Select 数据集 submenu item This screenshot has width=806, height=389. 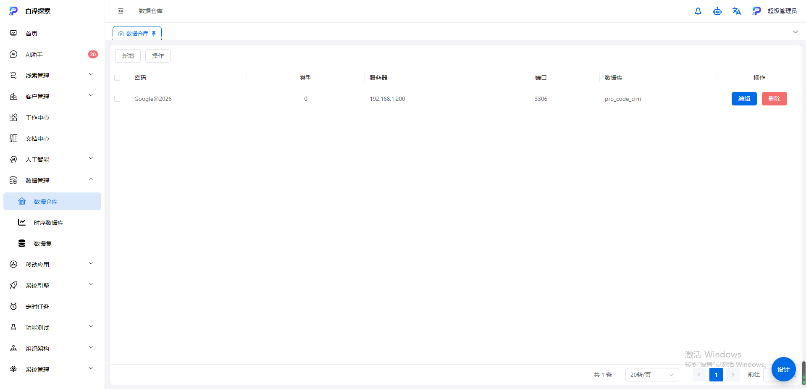pyautogui.click(x=52, y=243)
